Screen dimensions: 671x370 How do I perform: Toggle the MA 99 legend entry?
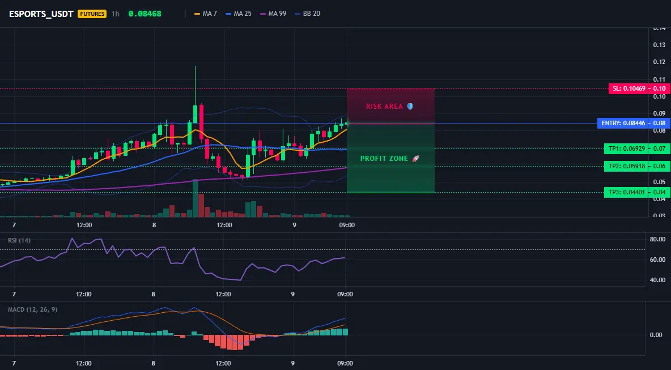[273, 14]
